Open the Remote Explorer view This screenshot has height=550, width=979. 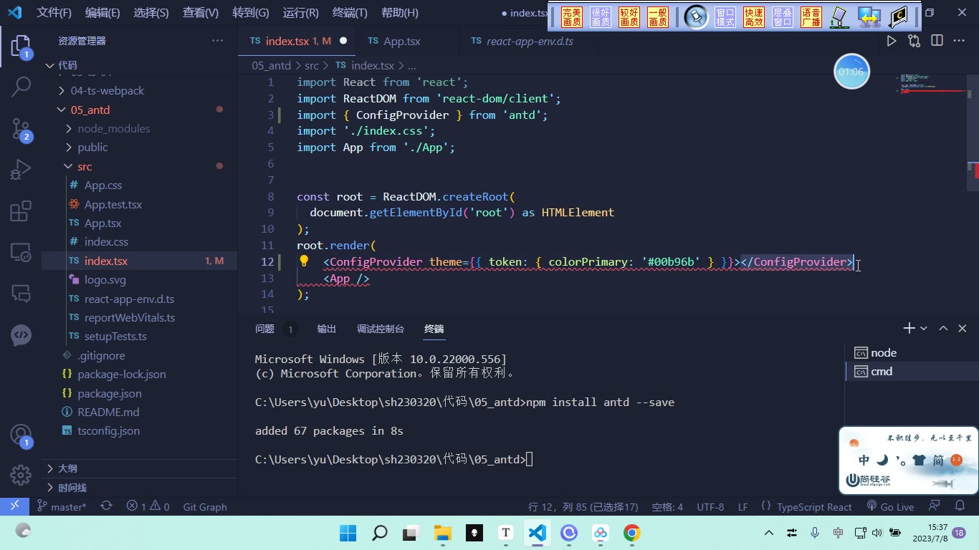(x=21, y=252)
